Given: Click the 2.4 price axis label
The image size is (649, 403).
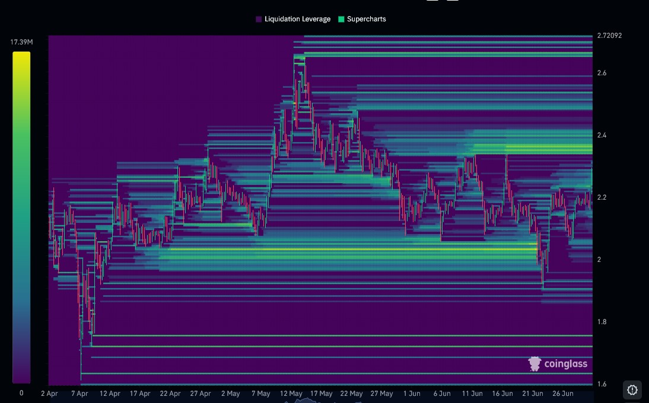Looking at the screenshot, I should click(x=602, y=135).
